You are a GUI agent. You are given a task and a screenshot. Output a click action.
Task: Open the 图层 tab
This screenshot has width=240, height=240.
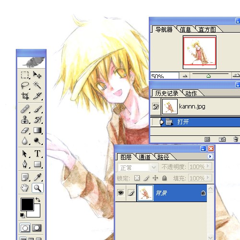pos(126,157)
